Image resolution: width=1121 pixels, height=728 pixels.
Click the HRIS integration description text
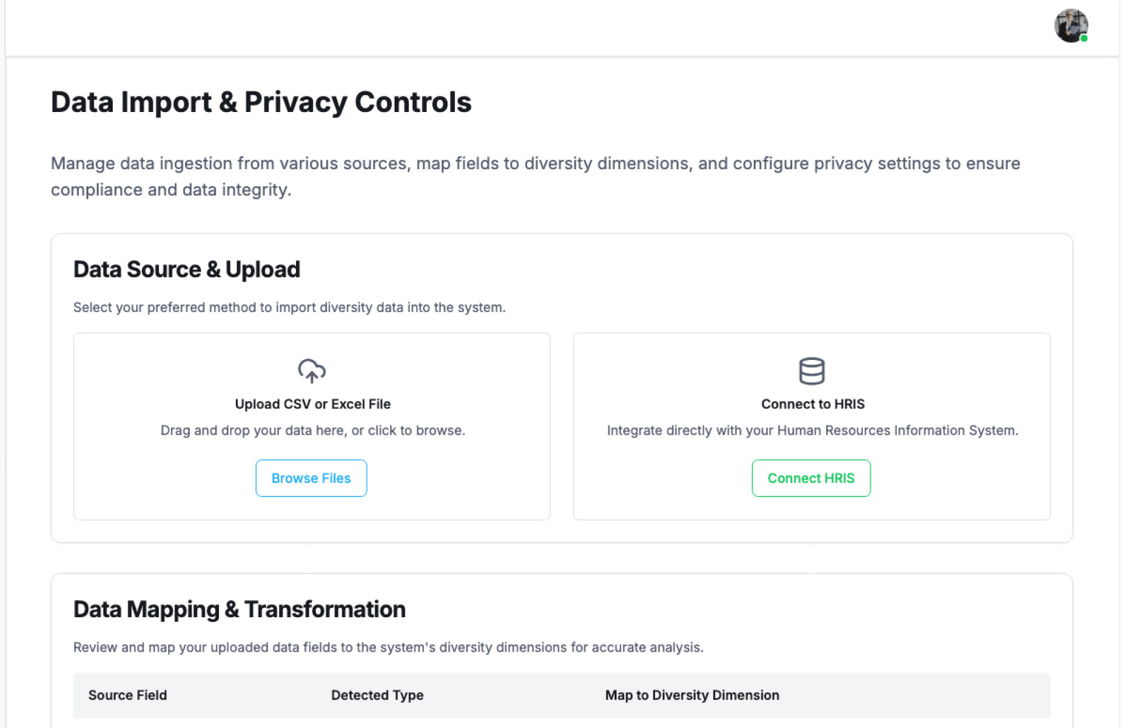click(812, 430)
